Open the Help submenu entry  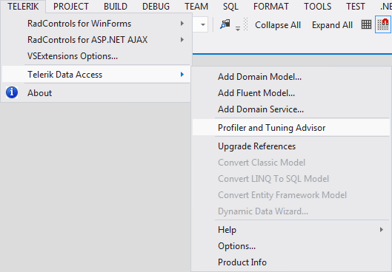point(291,230)
